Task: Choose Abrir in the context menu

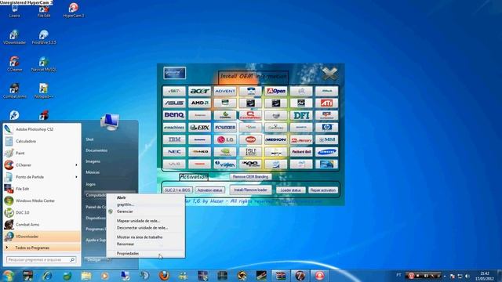Action: click(x=146, y=197)
